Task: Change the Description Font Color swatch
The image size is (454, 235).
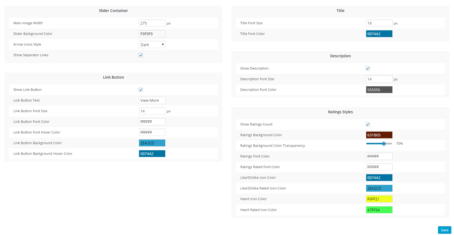Action: [x=379, y=90]
